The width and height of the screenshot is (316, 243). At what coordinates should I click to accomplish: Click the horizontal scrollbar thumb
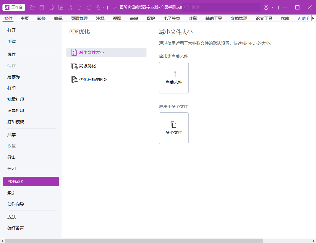(x=134, y=241)
